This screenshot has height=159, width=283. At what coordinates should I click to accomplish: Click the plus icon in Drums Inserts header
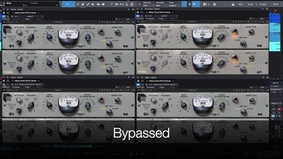click(x=8, y=9)
